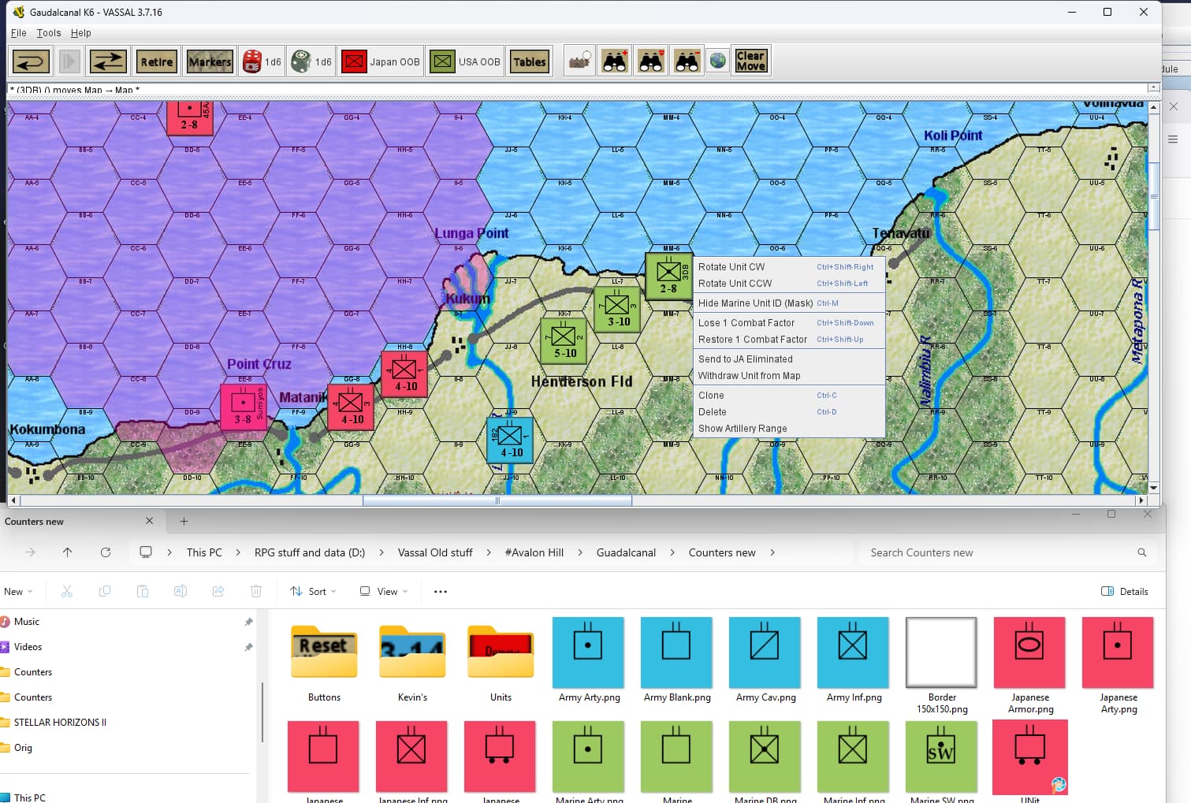The height and width of the screenshot is (803, 1191).
Task: Select STELLAR HORIZONS II in sidebar
Action: 60,723
